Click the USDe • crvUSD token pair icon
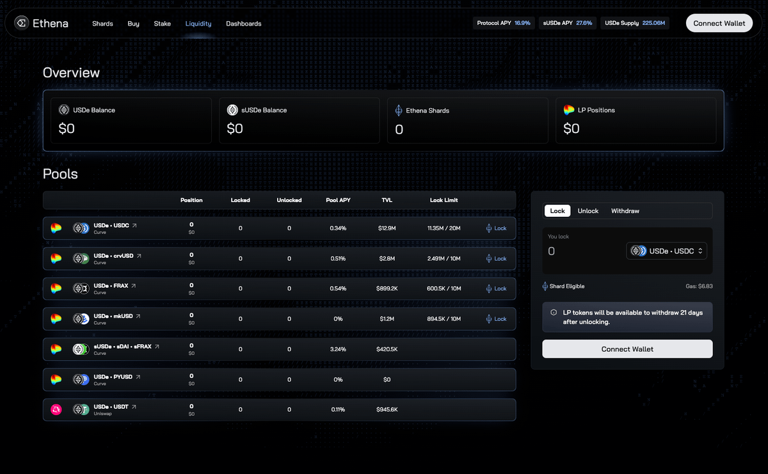The image size is (768, 474). click(x=81, y=258)
